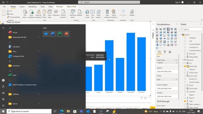Open the Format paint roller pane
The image size is (203, 114).
165,52
